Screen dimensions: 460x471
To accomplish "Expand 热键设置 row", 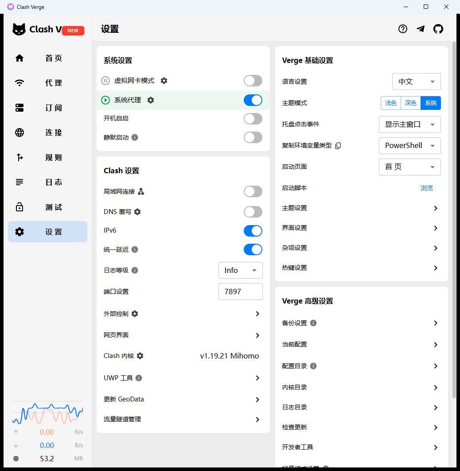I will tap(362, 268).
